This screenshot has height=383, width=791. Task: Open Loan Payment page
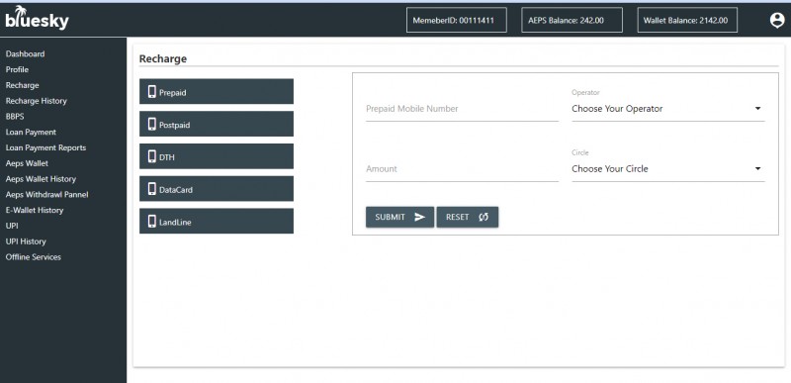pyautogui.click(x=31, y=133)
